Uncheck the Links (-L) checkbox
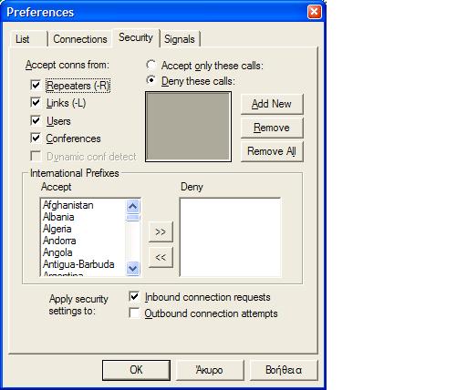This screenshot has width=467, height=390. [x=36, y=103]
